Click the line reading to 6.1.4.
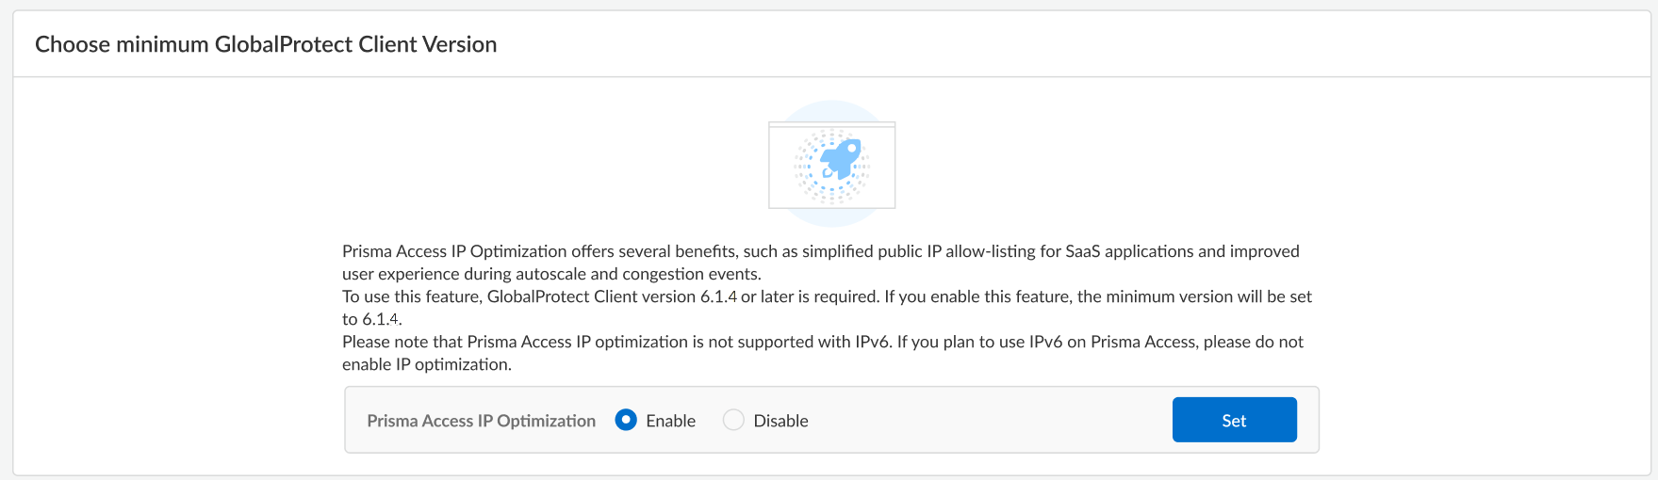 click(x=371, y=319)
